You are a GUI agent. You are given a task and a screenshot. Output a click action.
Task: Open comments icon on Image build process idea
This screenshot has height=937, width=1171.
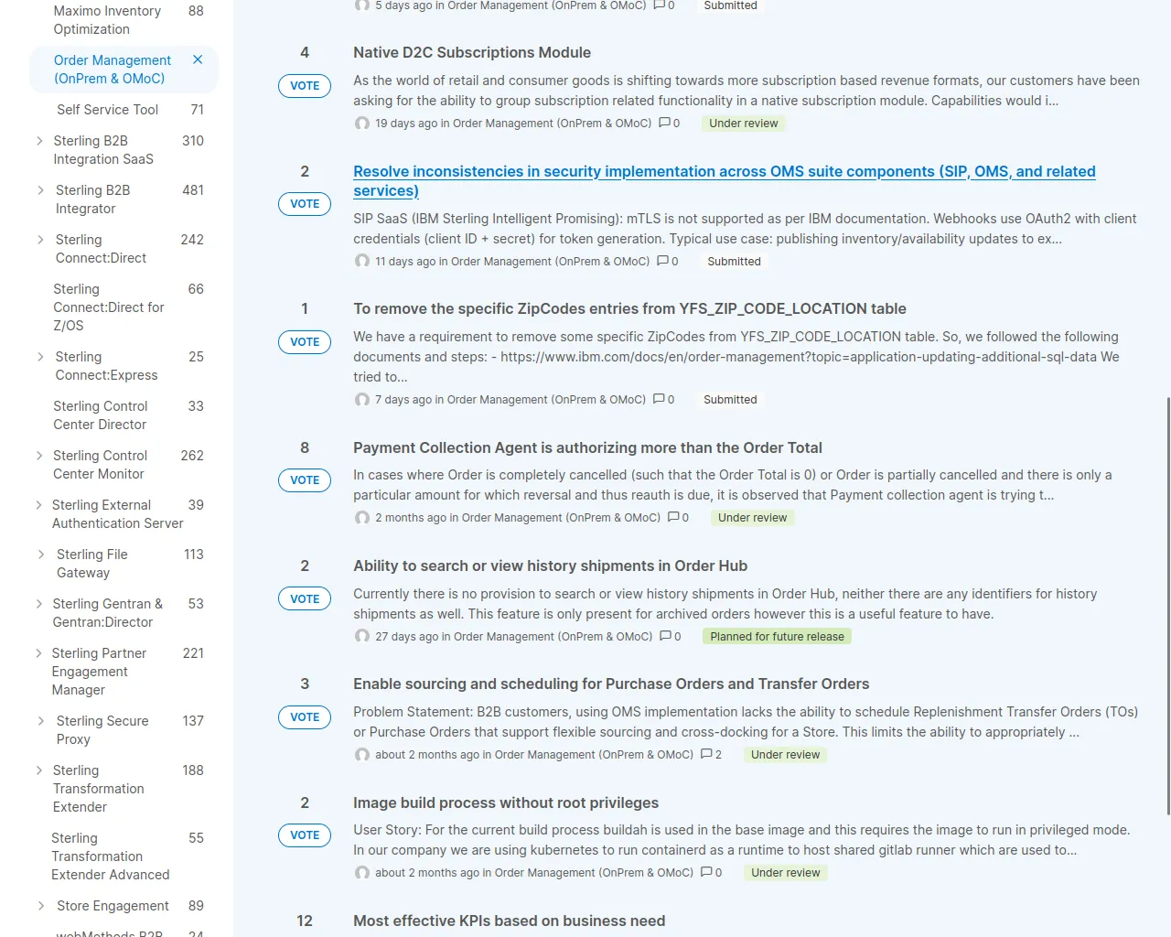(711, 872)
